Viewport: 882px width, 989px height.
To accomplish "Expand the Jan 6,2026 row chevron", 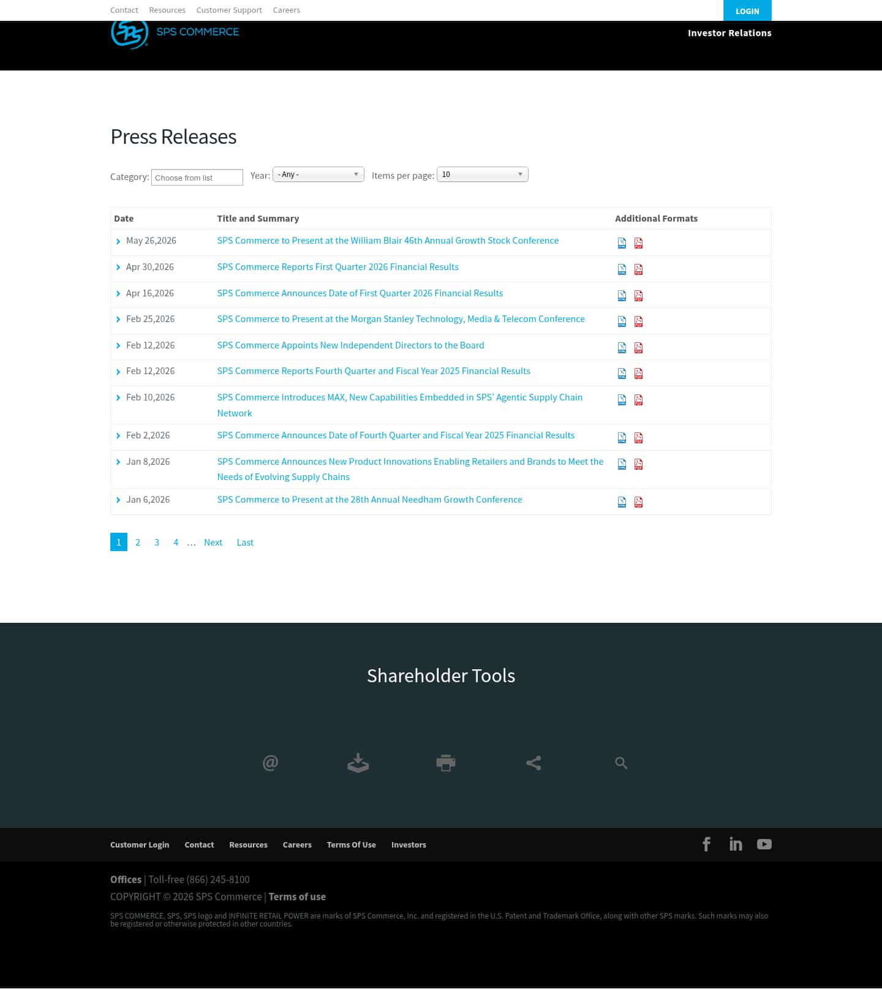I will [x=118, y=500].
